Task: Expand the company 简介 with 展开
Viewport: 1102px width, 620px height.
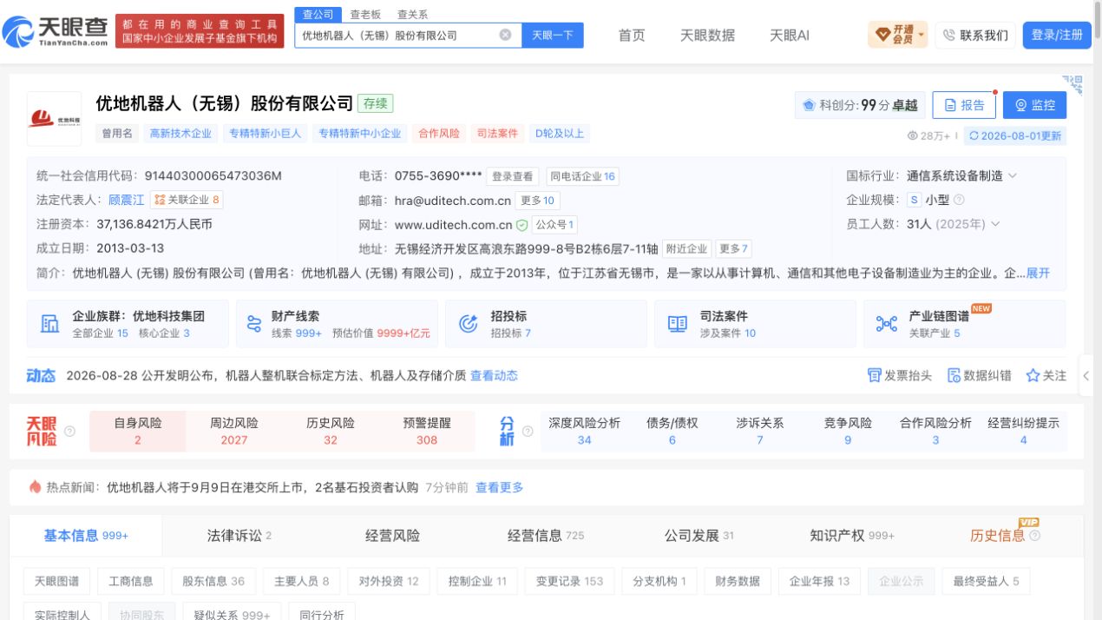Action: click(x=1038, y=273)
